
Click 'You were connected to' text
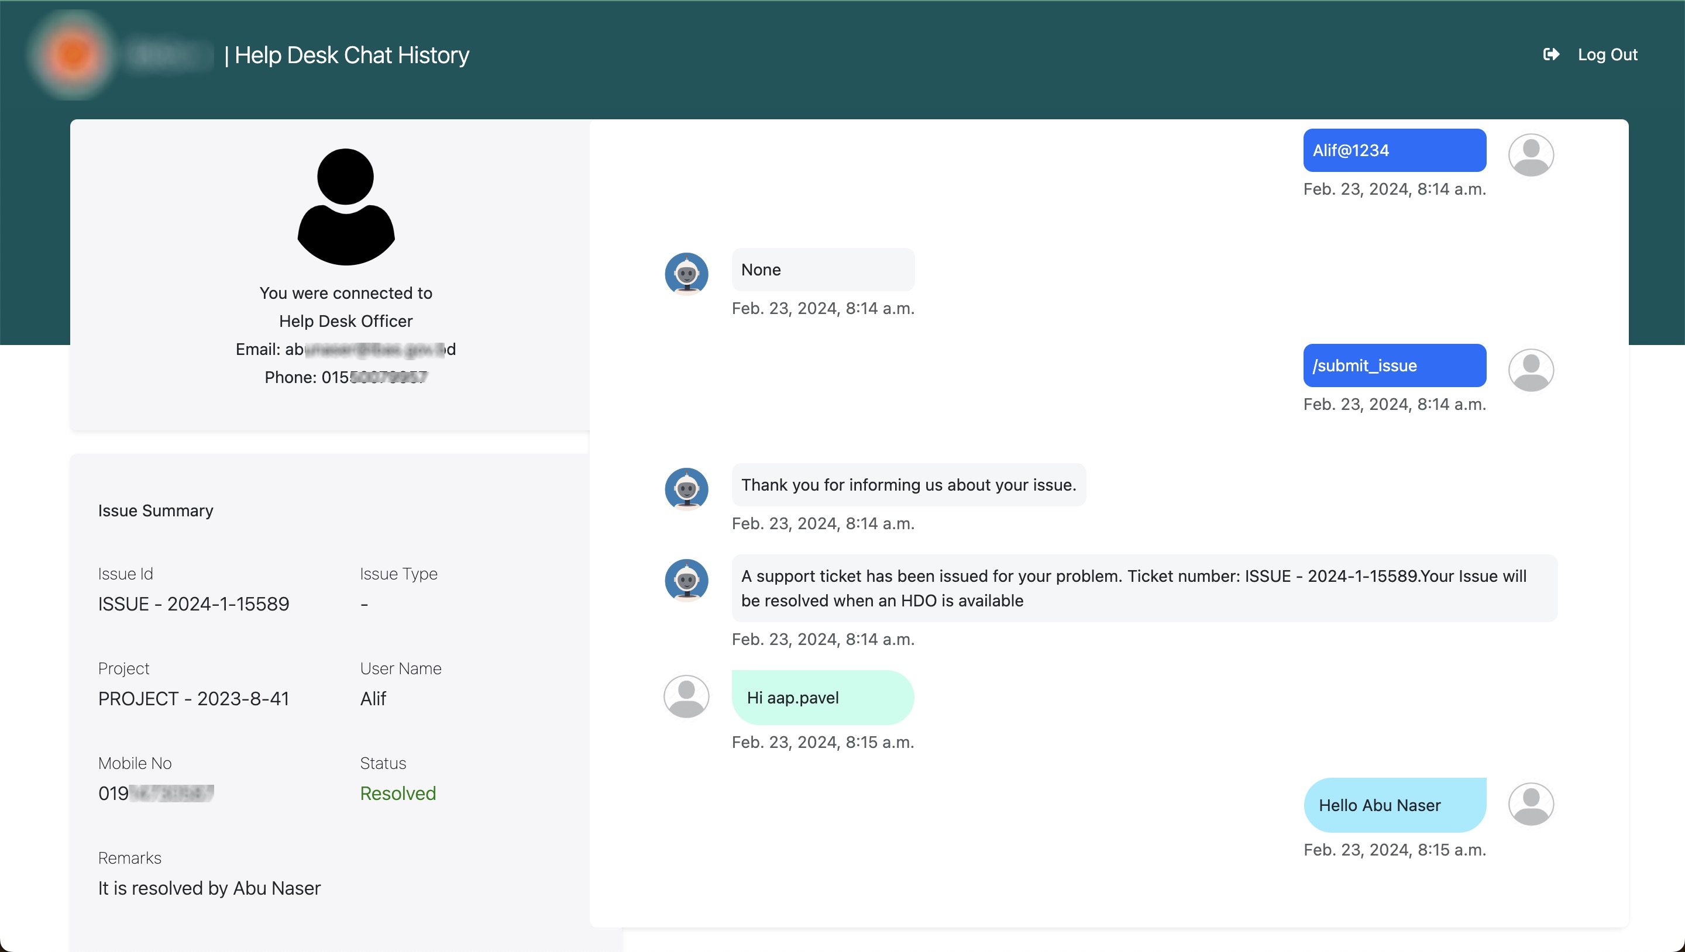[345, 293]
